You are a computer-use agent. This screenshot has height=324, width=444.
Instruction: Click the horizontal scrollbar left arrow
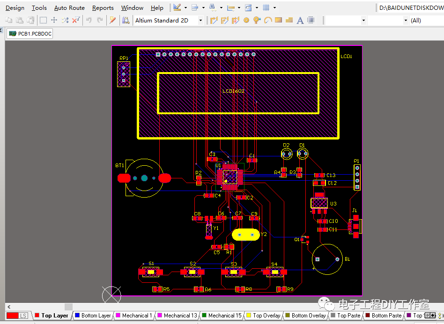9,307
